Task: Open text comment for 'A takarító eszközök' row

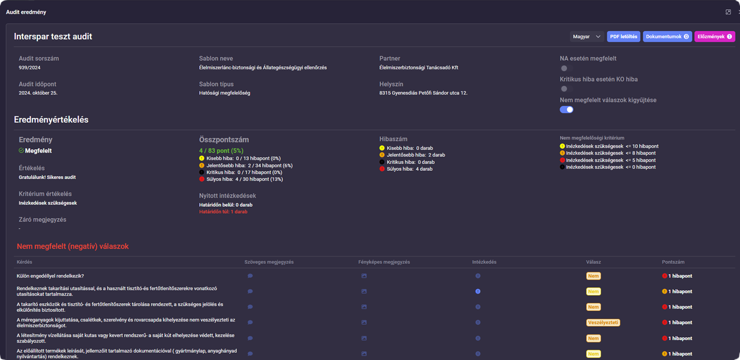Action: coord(250,307)
